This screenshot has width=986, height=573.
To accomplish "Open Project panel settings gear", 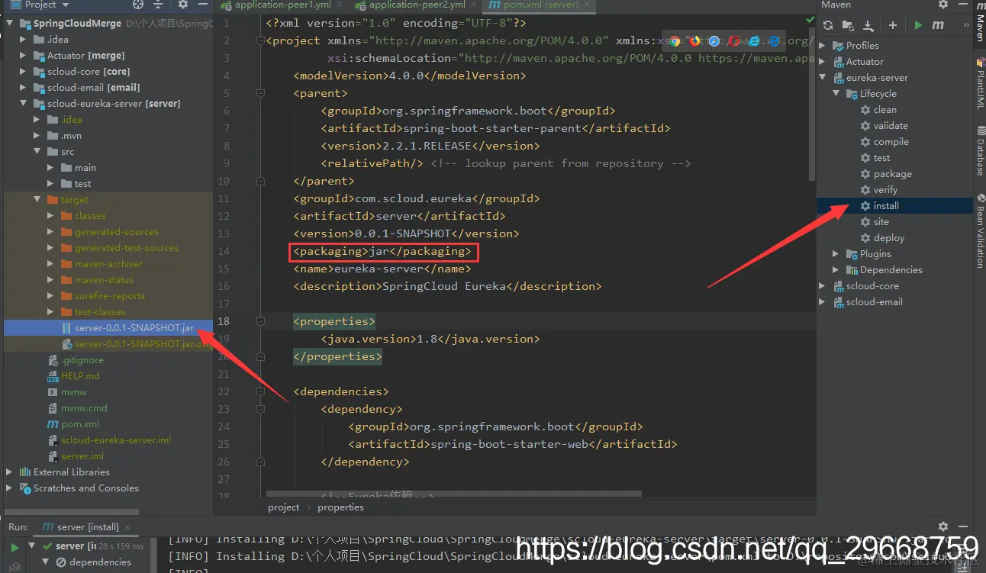I will (x=183, y=5).
